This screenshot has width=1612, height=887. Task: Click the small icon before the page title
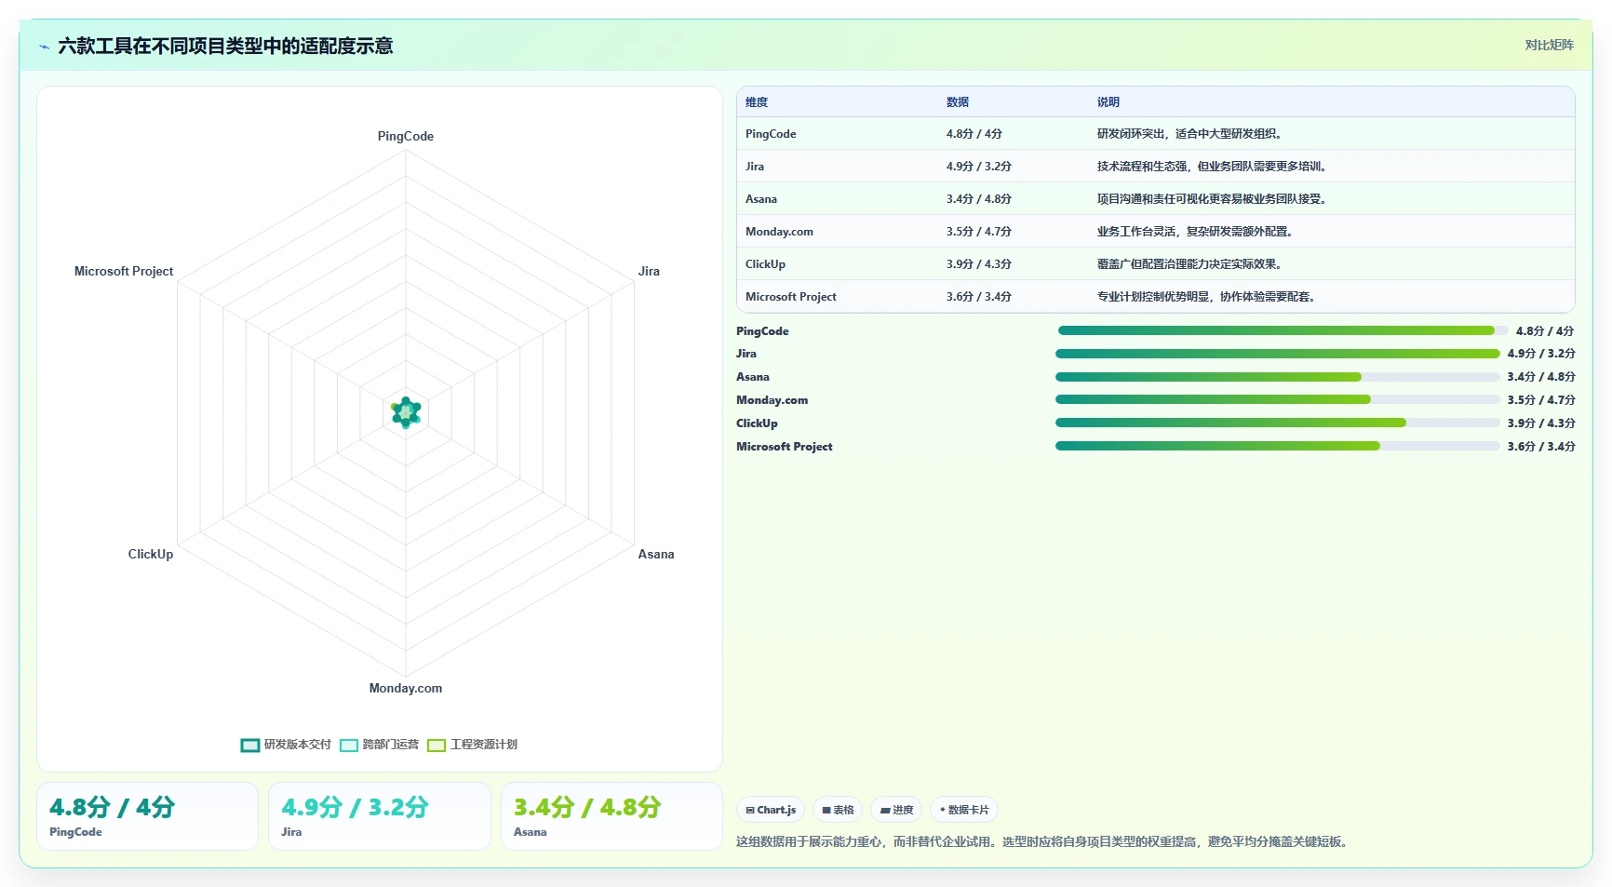pyautogui.click(x=45, y=47)
